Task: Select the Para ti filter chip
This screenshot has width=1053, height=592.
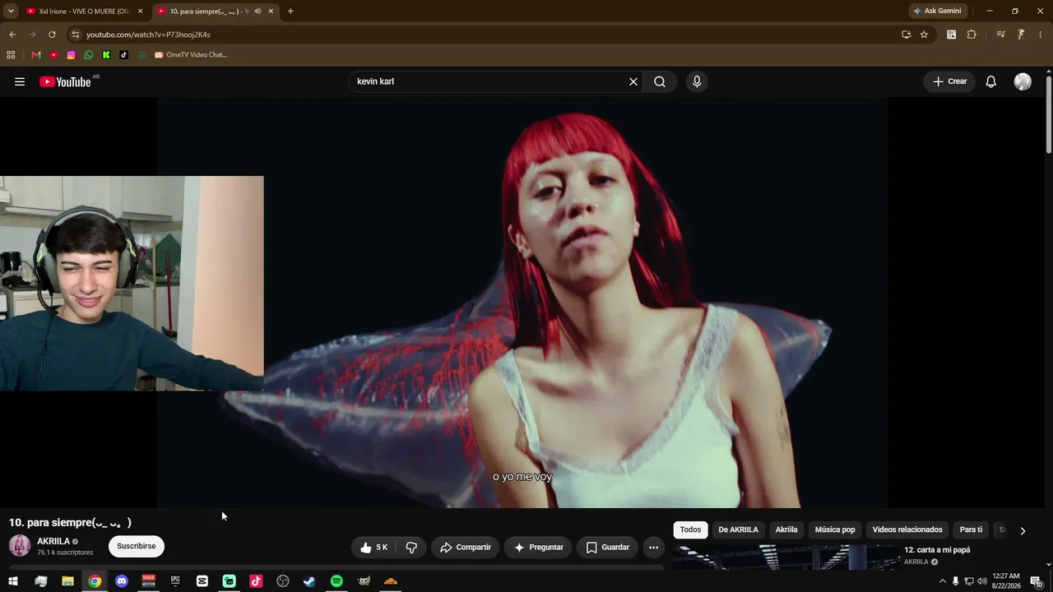Action: (x=971, y=530)
